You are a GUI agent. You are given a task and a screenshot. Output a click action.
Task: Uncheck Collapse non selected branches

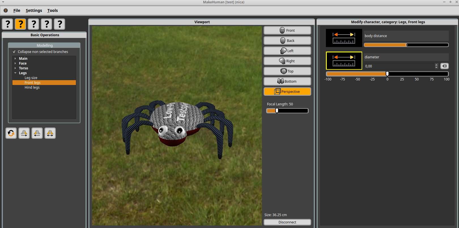[14, 52]
